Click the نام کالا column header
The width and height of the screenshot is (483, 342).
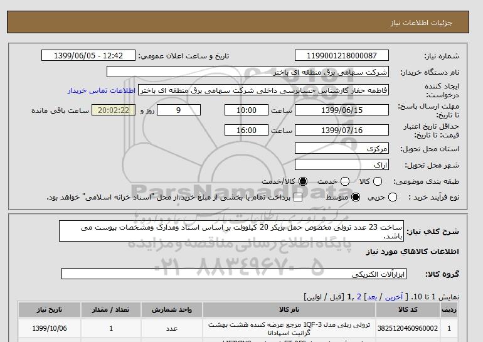tap(289, 309)
